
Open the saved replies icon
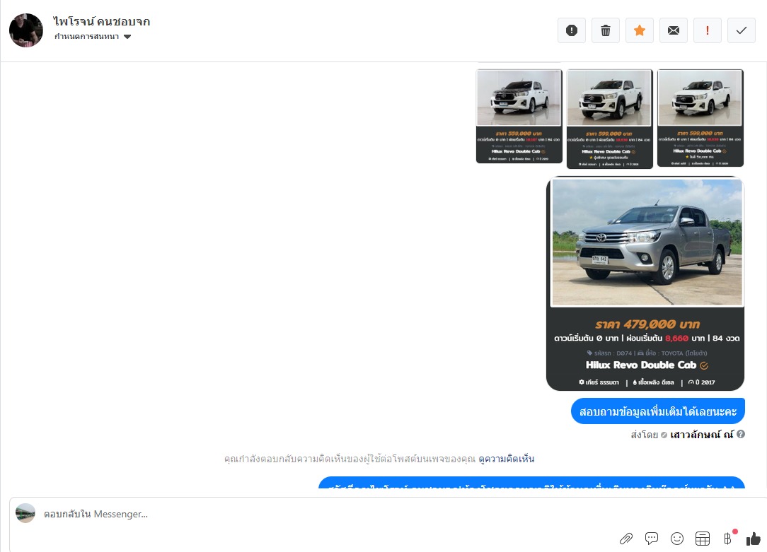point(652,539)
